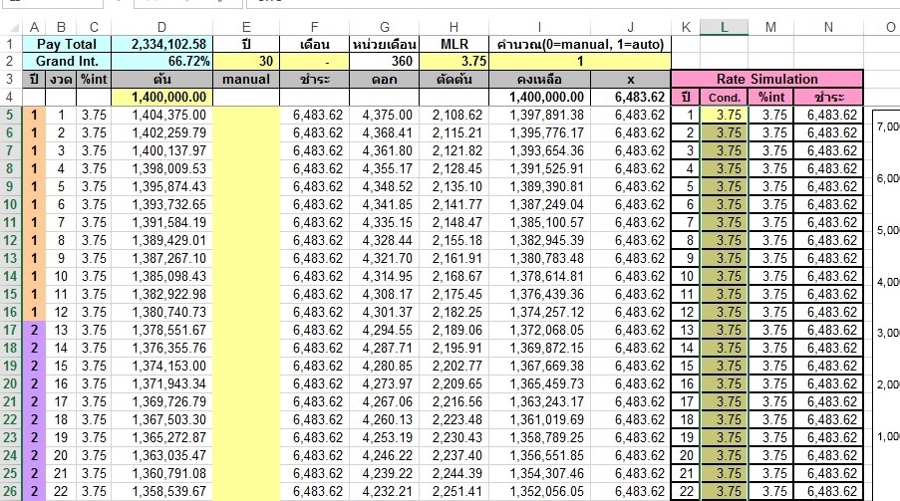This screenshot has height=501, width=900.
Task: Click the manual column header cell
Action: coord(245,80)
